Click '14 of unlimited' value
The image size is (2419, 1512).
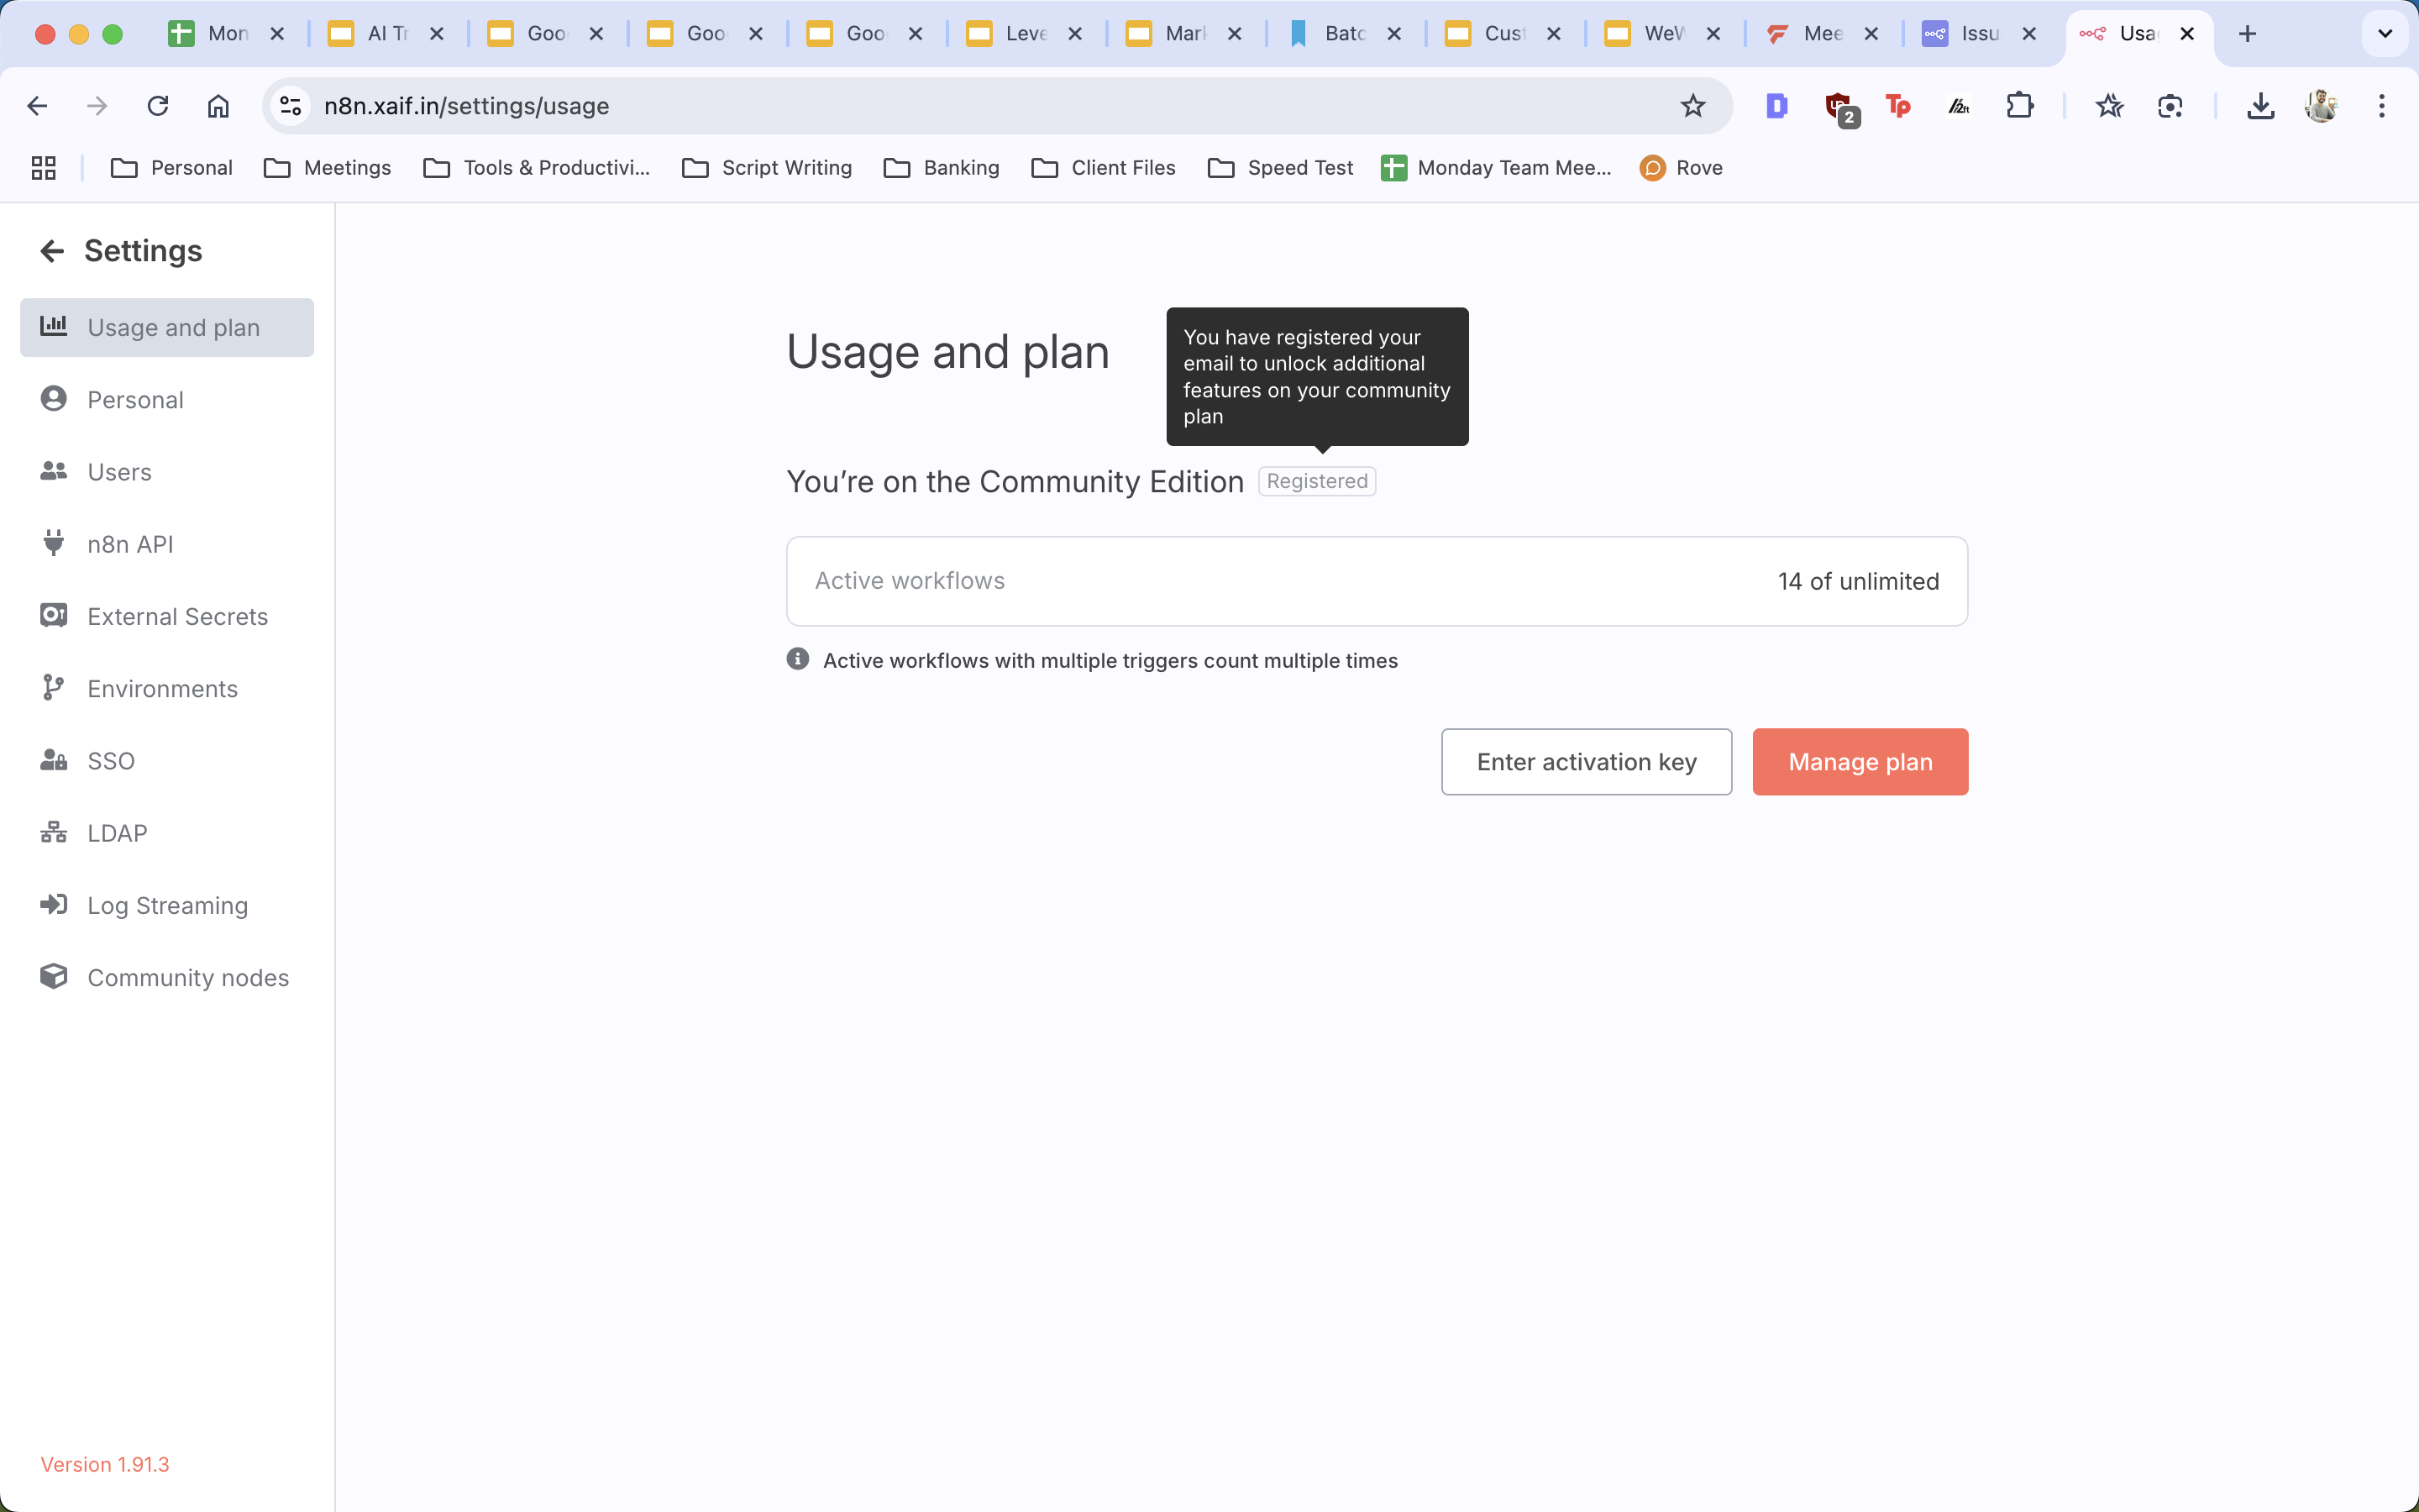pos(1858,581)
